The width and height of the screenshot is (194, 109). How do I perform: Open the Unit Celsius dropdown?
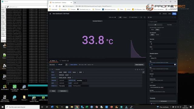point(162,58)
